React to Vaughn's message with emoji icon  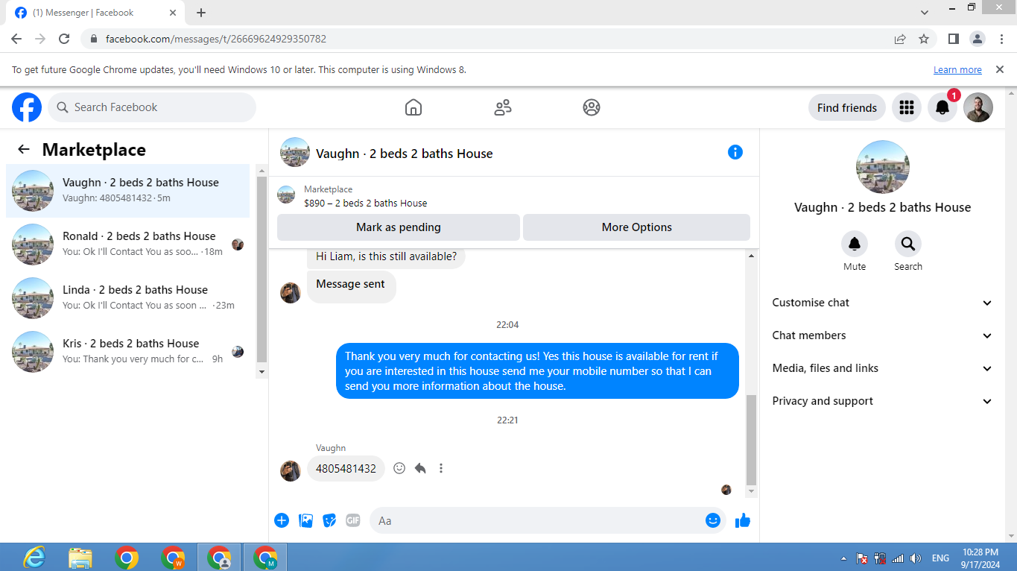click(399, 468)
